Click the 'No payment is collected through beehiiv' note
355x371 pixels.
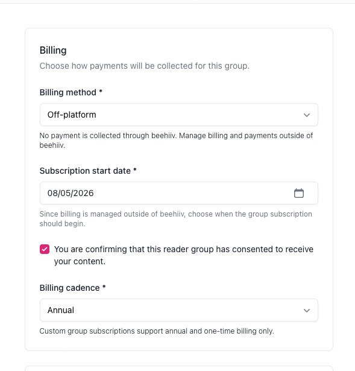pos(176,141)
